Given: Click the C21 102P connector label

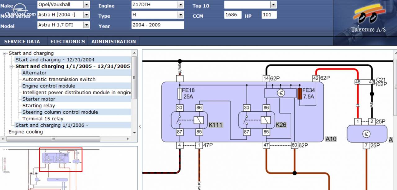Looking at the screenshot, I should 381,82.
